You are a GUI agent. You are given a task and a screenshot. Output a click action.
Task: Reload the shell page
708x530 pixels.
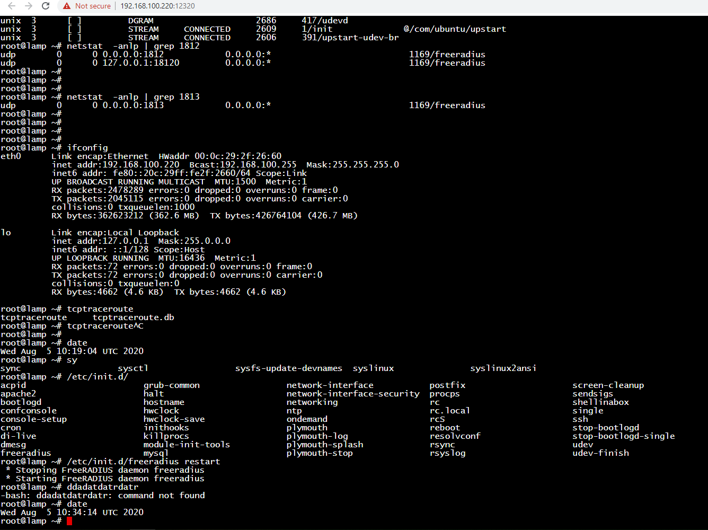46,6
